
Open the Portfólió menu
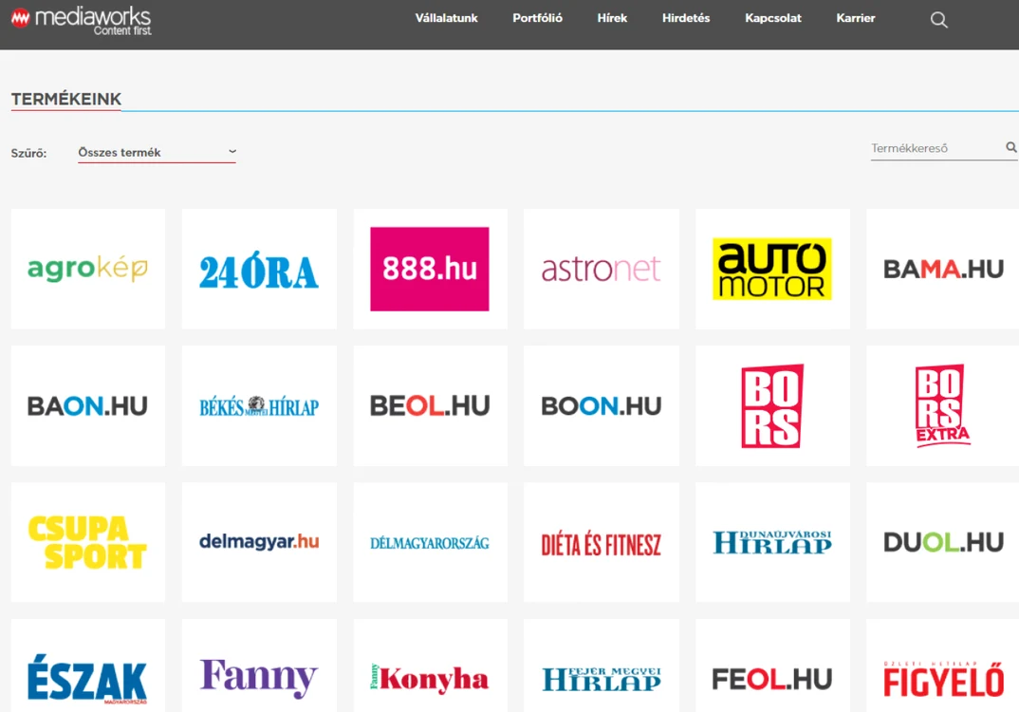[537, 18]
